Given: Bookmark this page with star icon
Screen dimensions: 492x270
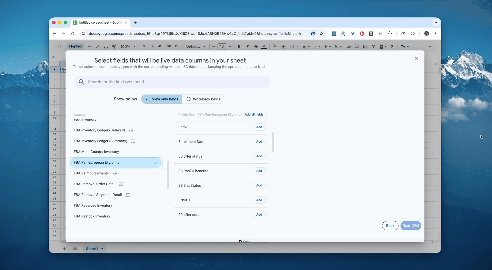Looking at the screenshot, I should click(x=321, y=34).
